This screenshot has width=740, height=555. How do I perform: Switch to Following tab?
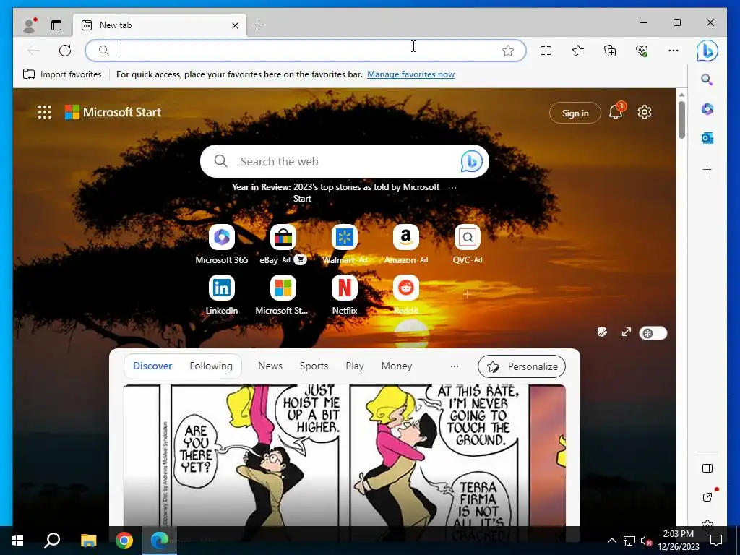coord(211,366)
